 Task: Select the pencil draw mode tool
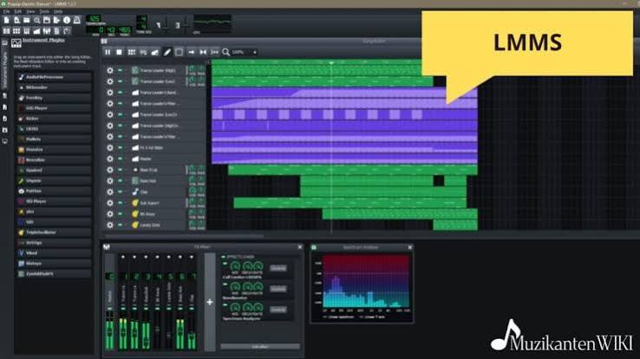(x=167, y=52)
